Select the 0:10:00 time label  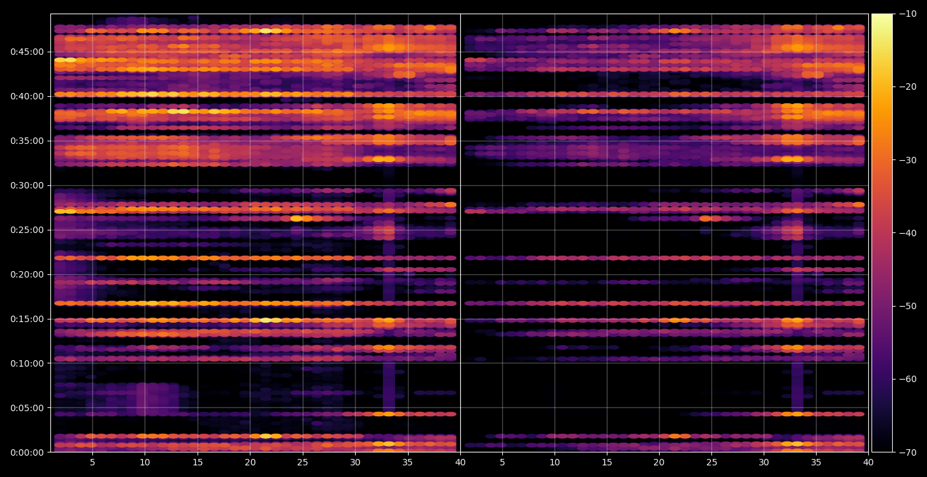[27, 363]
